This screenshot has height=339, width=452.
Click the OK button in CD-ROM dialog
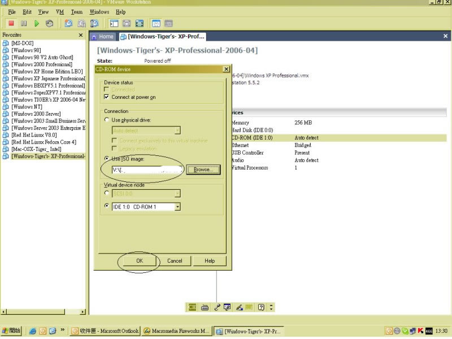click(x=140, y=260)
